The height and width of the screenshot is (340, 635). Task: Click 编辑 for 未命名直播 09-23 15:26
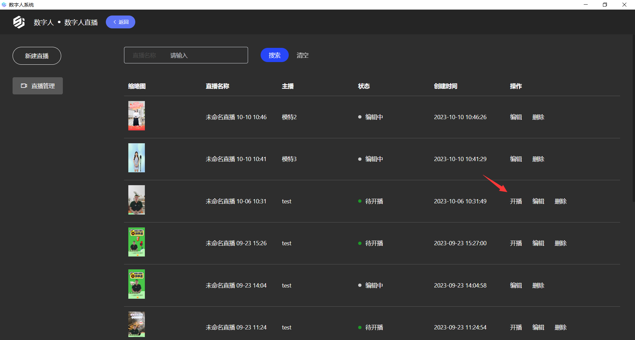pyautogui.click(x=538, y=243)
